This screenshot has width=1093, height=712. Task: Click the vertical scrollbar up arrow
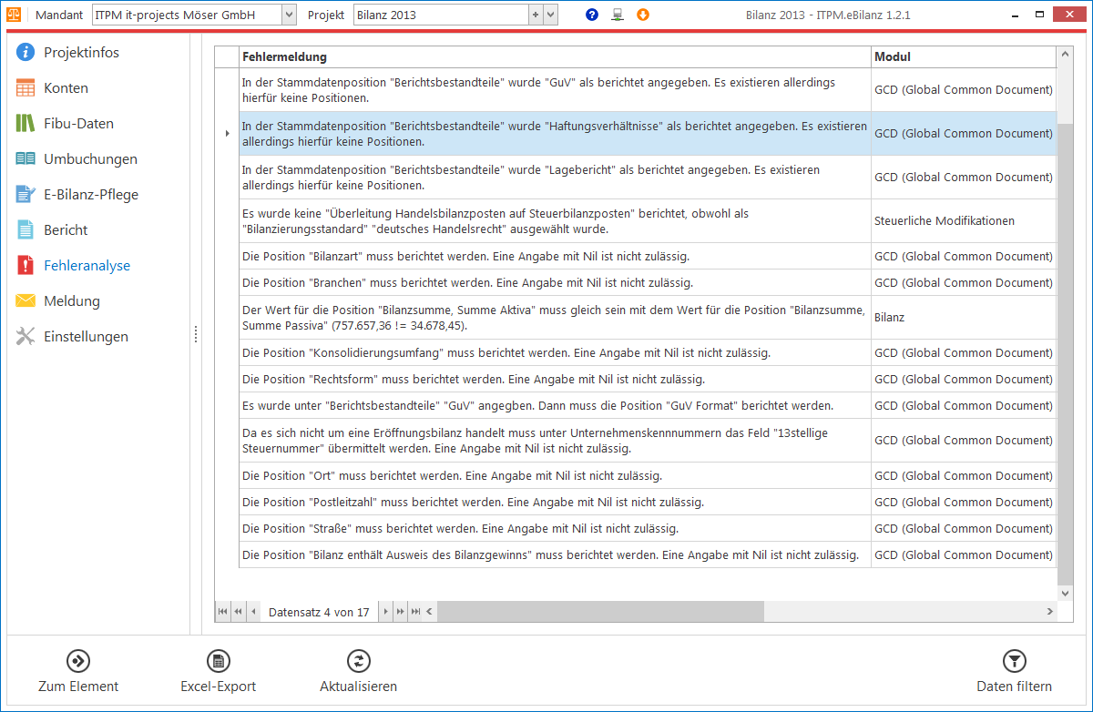point(1067,54)
